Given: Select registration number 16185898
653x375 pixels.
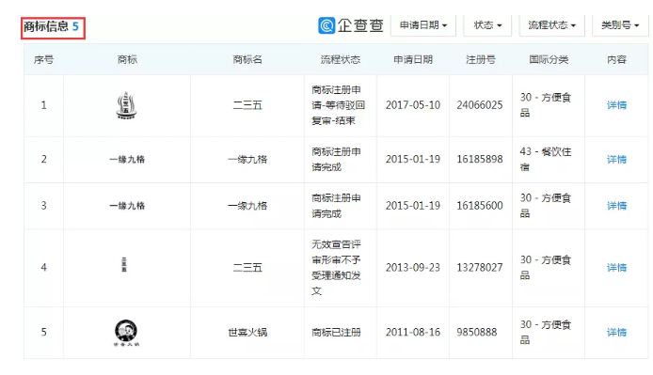Looking at the screenshot, I should point(480,160).
